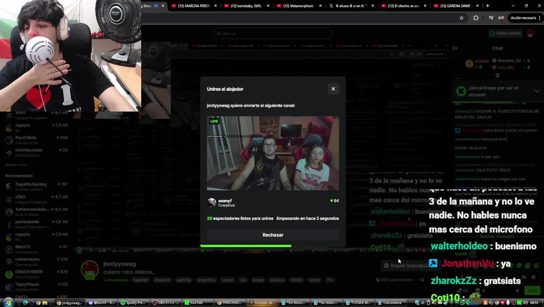Viewport: 544px width, 307px height.
Task: Click the share icon next to Espectadores
Action: click(x=422, y=280)
